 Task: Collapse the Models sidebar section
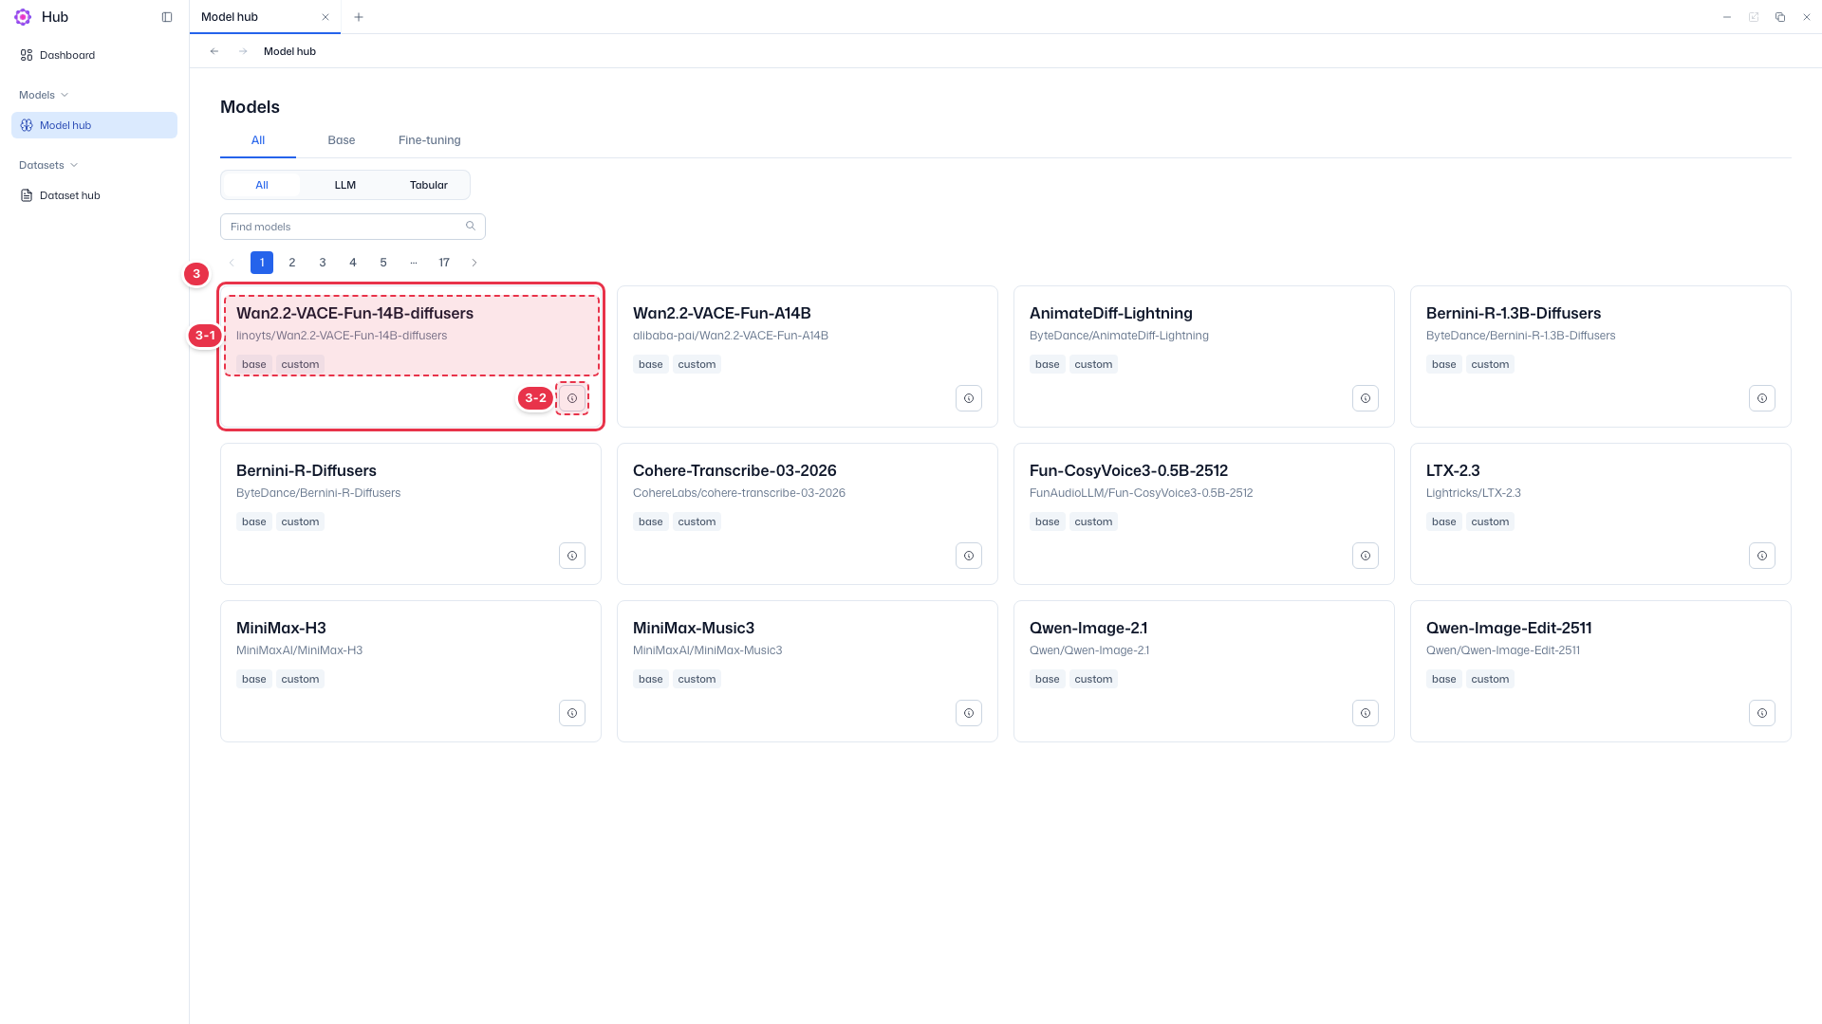[x=44, y=95]
